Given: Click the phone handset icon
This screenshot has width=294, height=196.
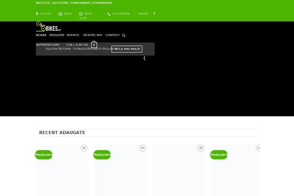Looking at the screenshot, I should pyautogui.click(x=109, y=14).
